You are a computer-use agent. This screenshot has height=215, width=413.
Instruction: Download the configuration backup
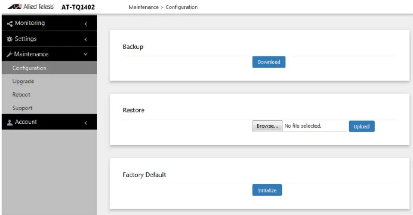(269, 62)
